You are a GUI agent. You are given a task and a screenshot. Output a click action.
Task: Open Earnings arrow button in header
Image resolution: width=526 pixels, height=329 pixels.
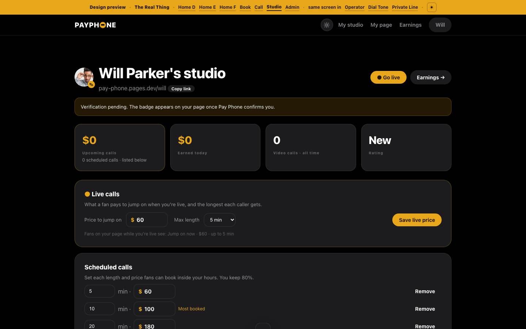click(x=431, y=77)
